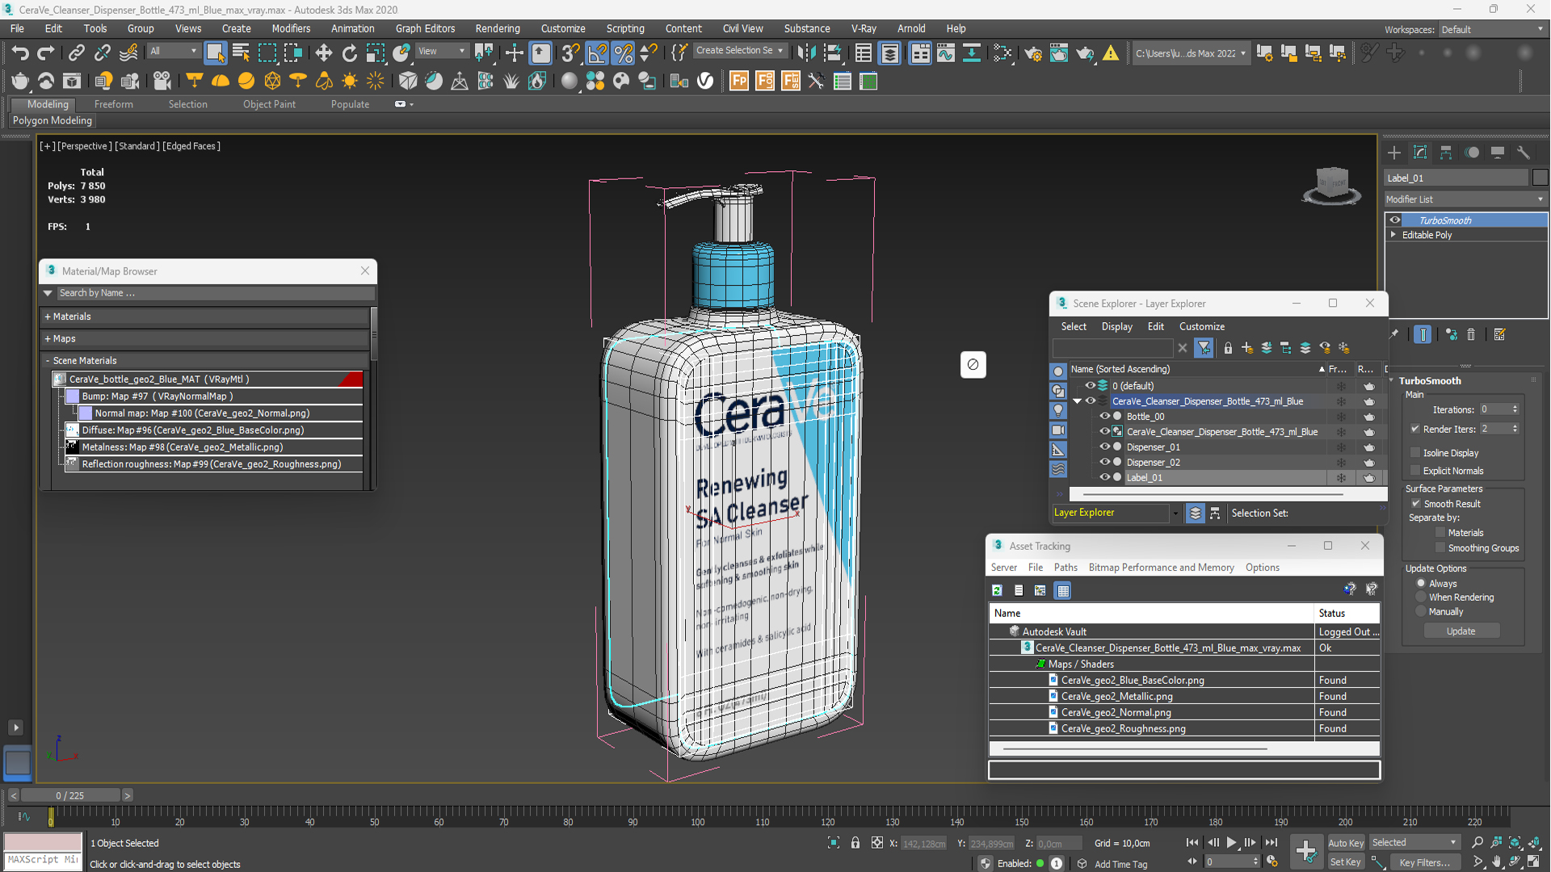Open Create Selection Set dropdown

[x=739, y=51]
